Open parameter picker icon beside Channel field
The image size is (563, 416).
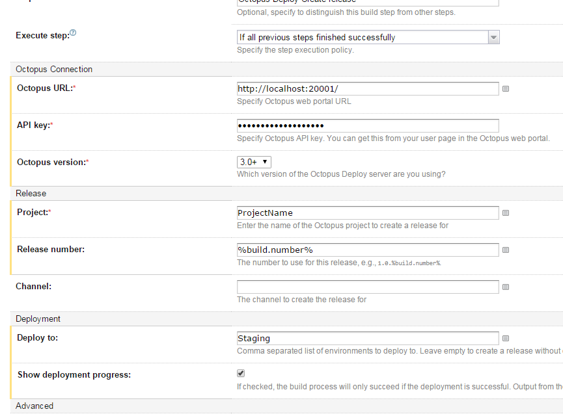tap(506, 287)
